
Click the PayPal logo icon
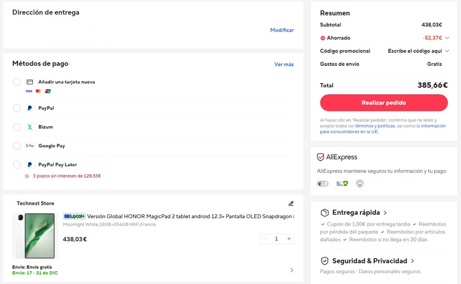coord(30,108)
